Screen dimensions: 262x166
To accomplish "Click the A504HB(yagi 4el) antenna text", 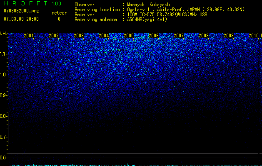I will tap(147, 20).
